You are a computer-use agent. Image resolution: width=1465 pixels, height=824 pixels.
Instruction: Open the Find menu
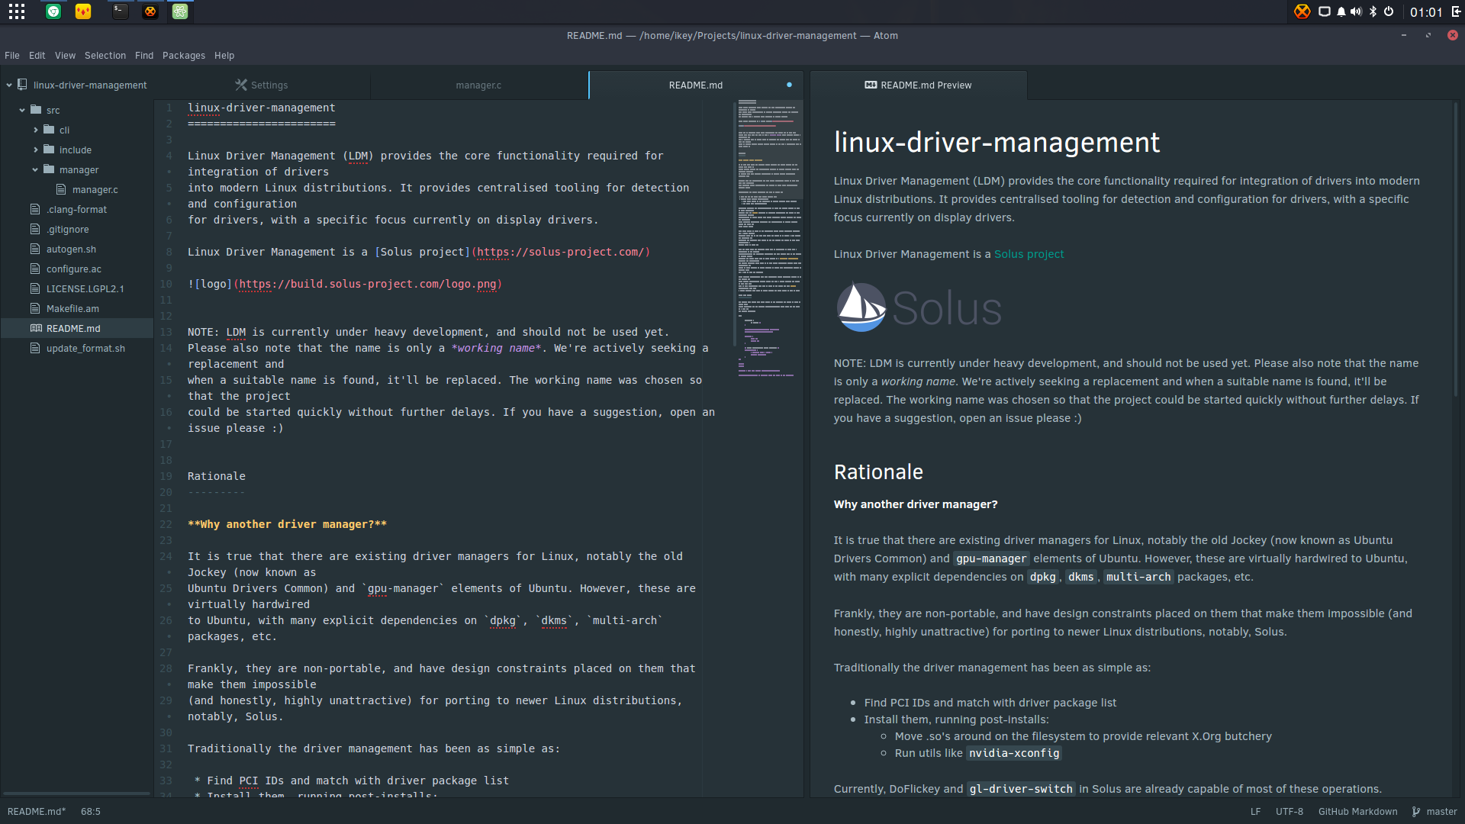pos(144,55)
